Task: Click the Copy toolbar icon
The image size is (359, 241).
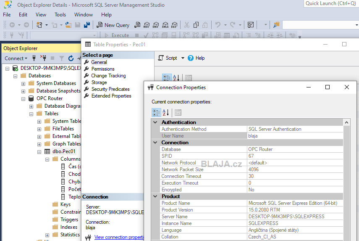Action: (x=196, y=25)
